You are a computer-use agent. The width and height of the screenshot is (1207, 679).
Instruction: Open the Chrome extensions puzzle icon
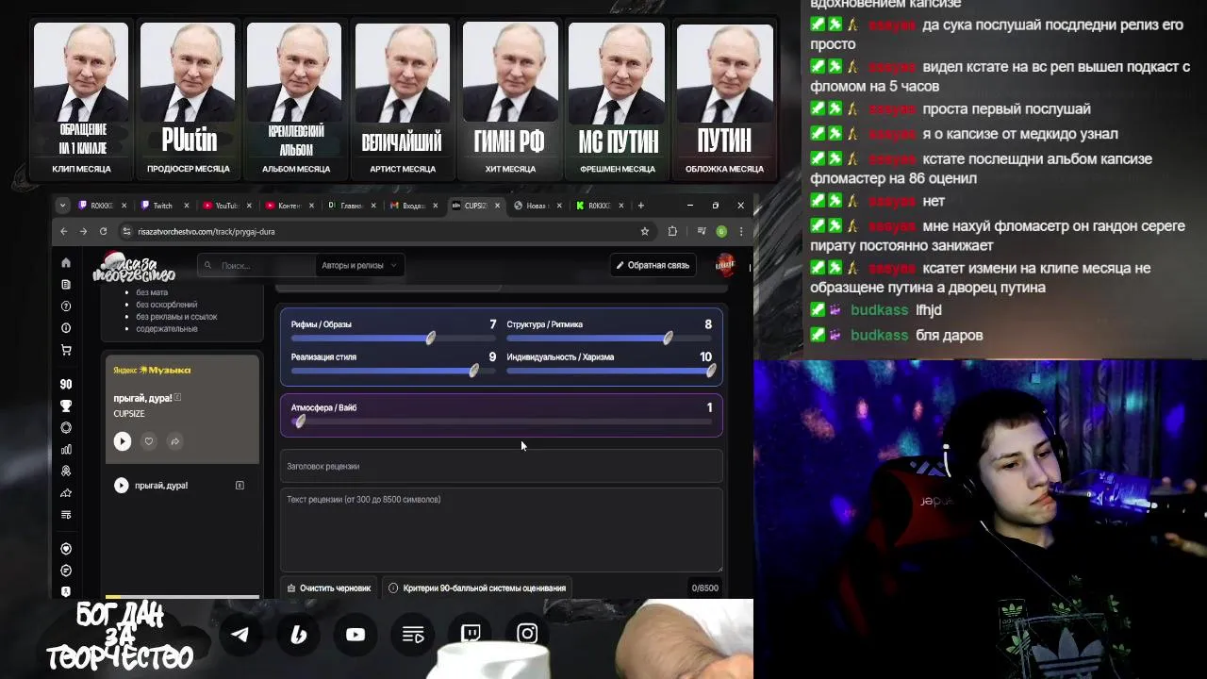coord(672,231)
